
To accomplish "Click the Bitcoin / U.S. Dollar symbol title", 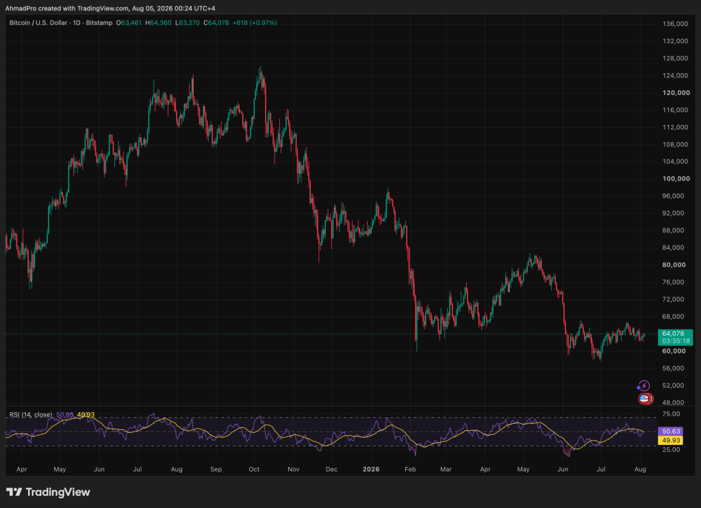I will (x=38, y=23).
